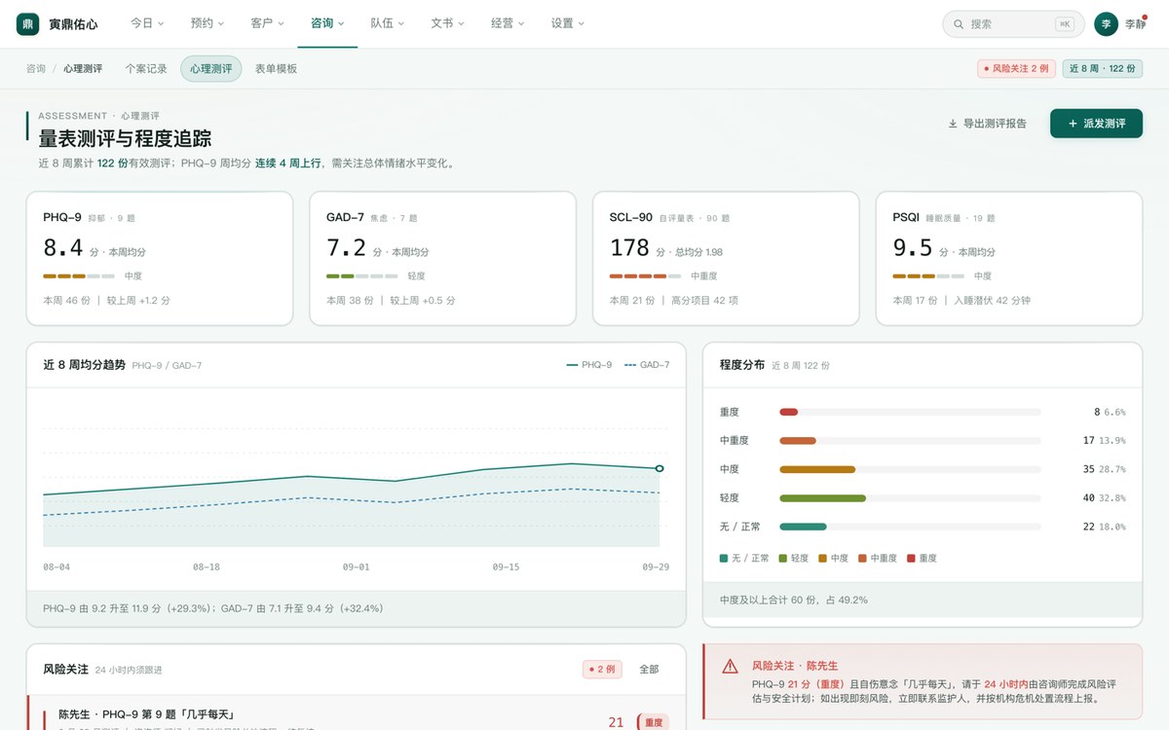The height and width of the screenshot is (730, 1169).
Task: Click the 重度 tag on 陈先生 row
Action: (x=653, y=722)
